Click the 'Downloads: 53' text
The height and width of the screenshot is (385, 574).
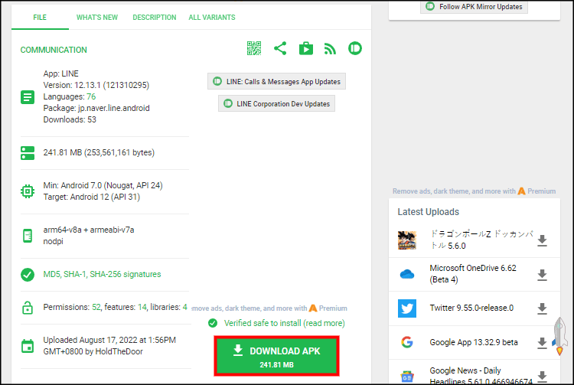pos(70,119)
